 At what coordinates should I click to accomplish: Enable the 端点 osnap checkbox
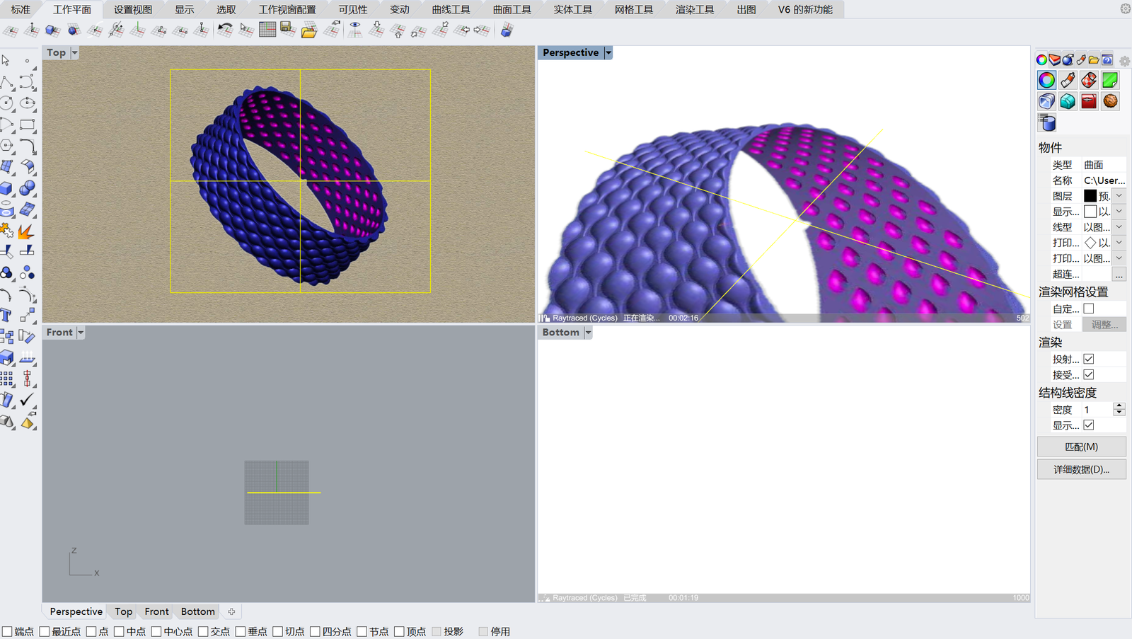click(7, 631)
